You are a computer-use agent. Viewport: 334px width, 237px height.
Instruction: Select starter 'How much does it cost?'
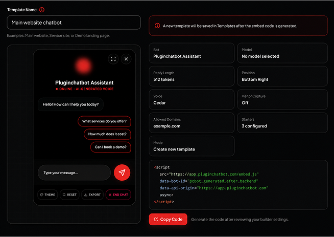coord(107,134)
